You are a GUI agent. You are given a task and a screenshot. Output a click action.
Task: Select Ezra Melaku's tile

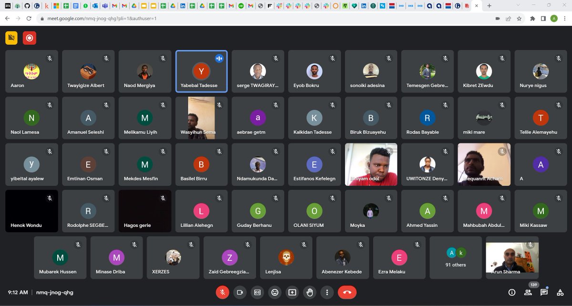click(x=399, y=257)
